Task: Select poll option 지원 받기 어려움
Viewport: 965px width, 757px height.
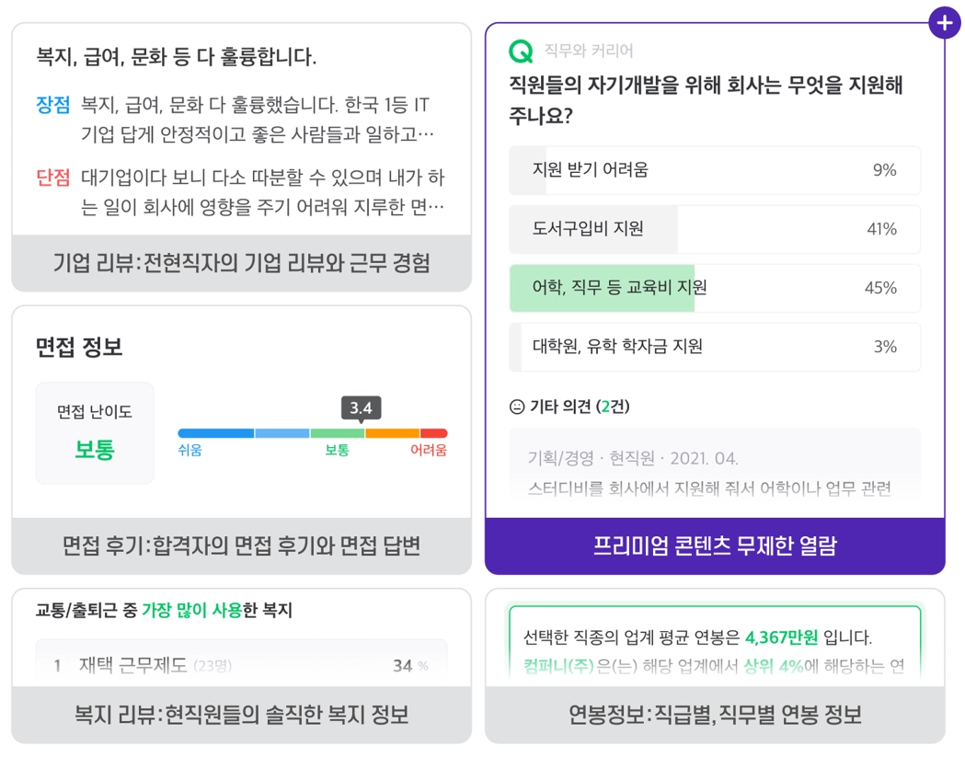Action: (x=714, y=170)
